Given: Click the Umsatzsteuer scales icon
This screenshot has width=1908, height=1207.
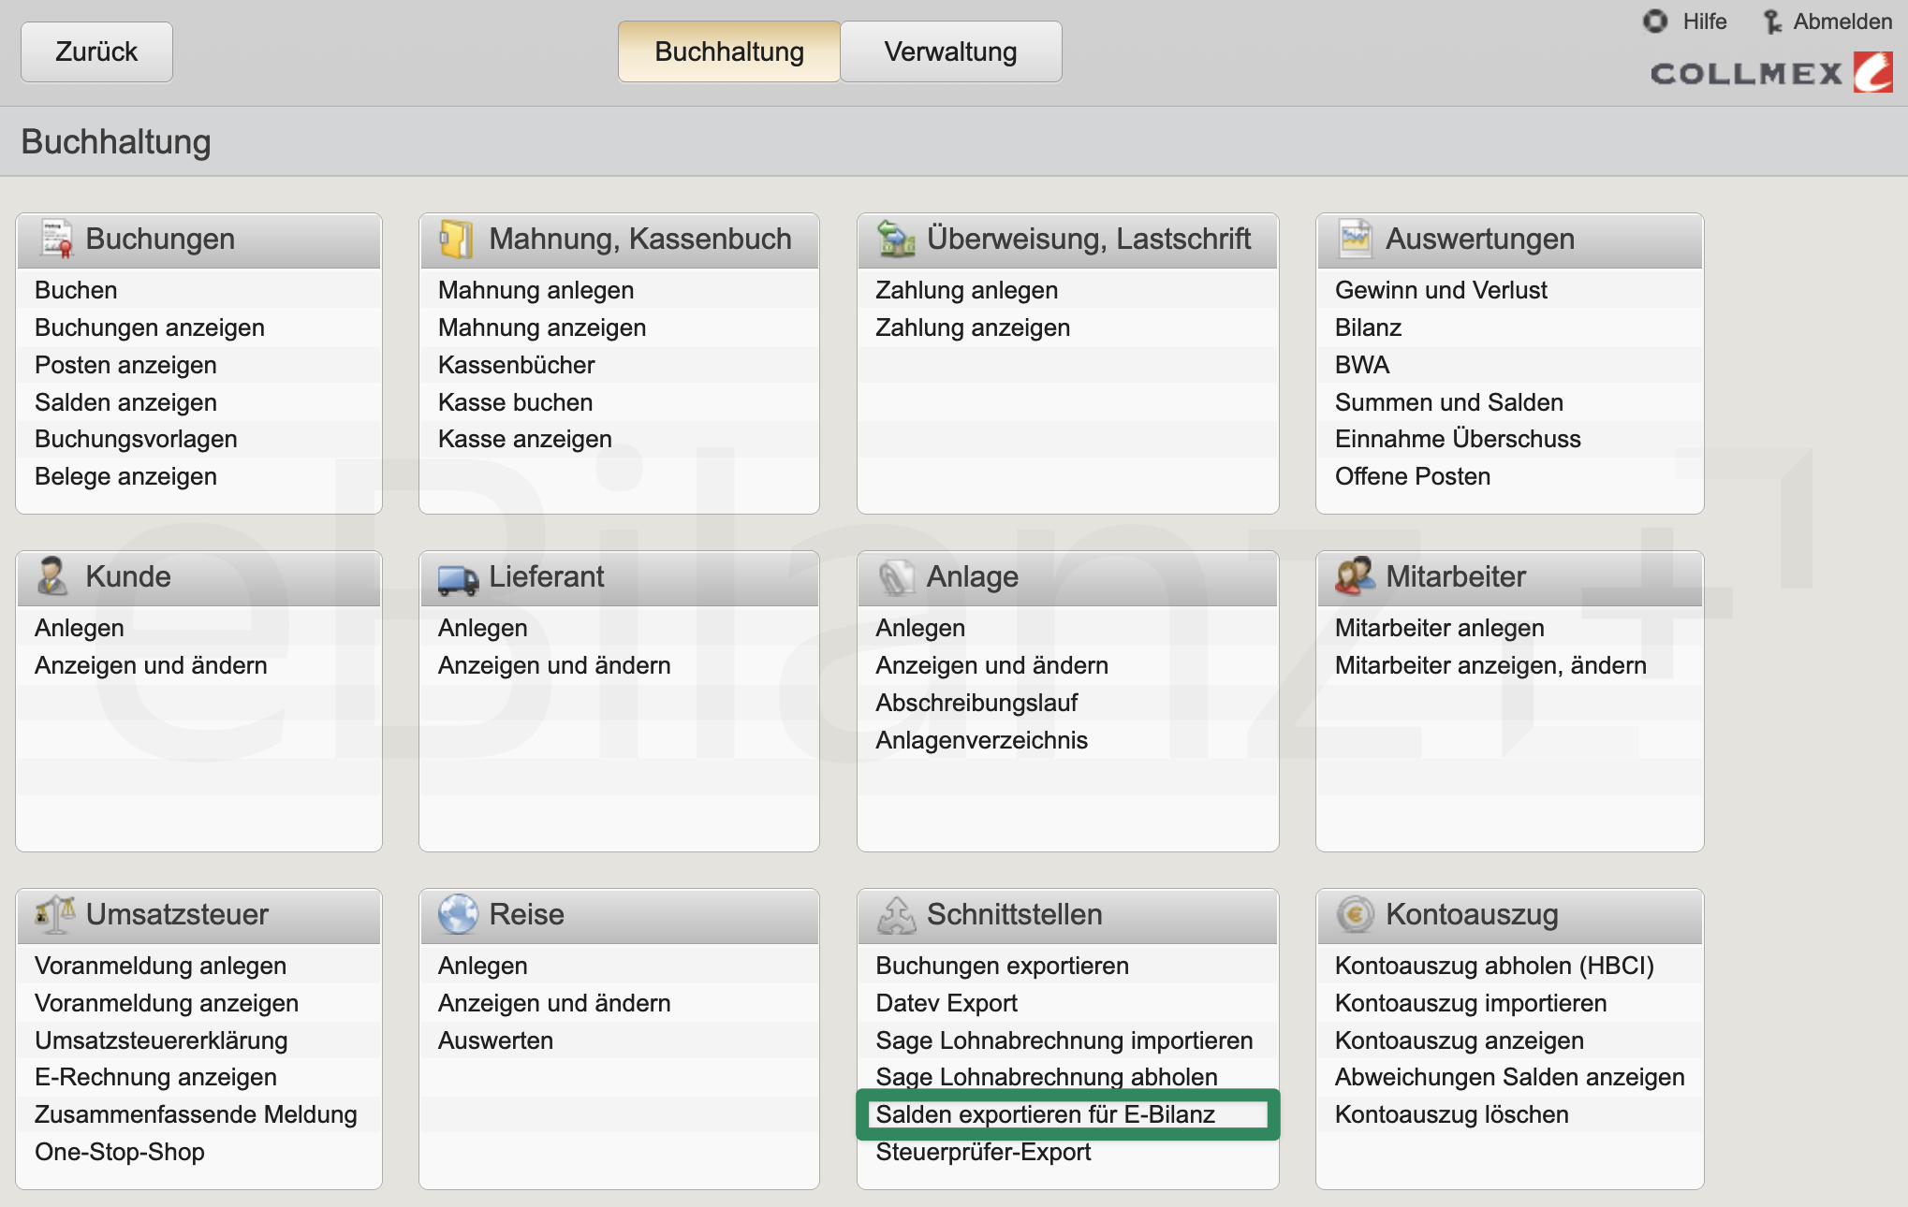Looking at the screenshot, I should [55, 914].
